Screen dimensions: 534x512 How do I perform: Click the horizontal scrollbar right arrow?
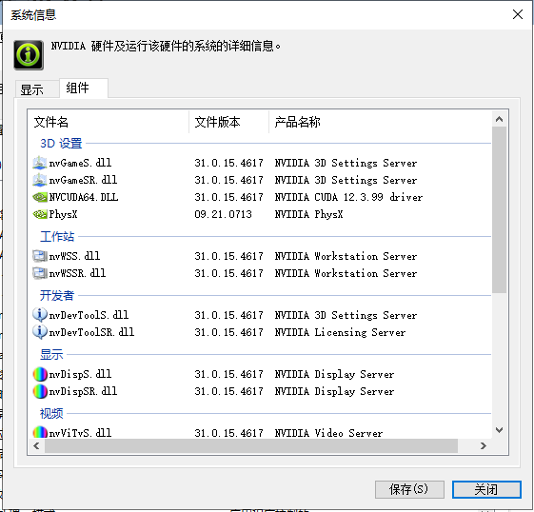click(x=484, y=445)
